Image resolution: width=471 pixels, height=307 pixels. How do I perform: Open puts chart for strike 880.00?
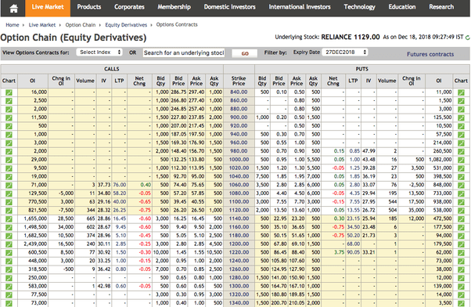point(461,109)
